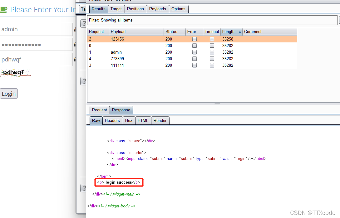This screenshot has height=218, width=340.
Task: Click the Length sort arrow indicator
Action: [240, 31]
